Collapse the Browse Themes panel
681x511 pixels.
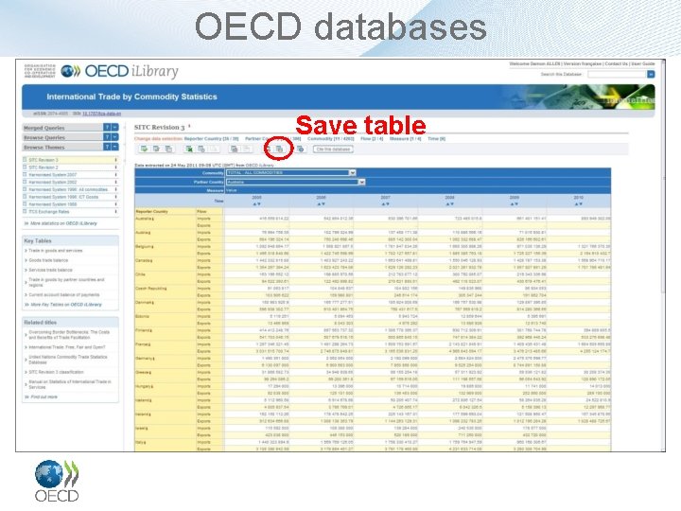point(114,147)
